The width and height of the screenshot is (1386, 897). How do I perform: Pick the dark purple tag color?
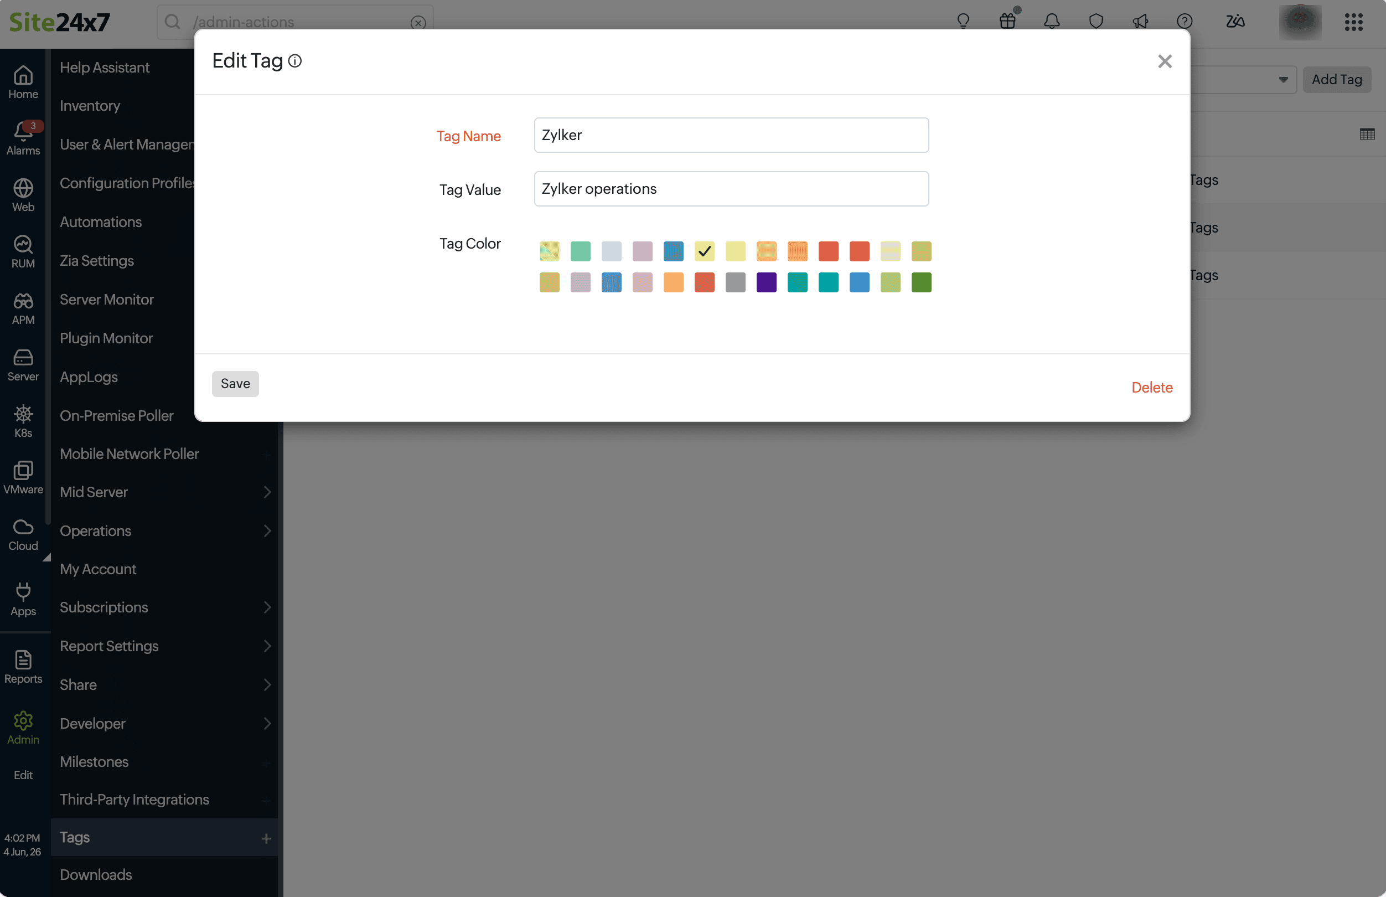coord(766,282)
